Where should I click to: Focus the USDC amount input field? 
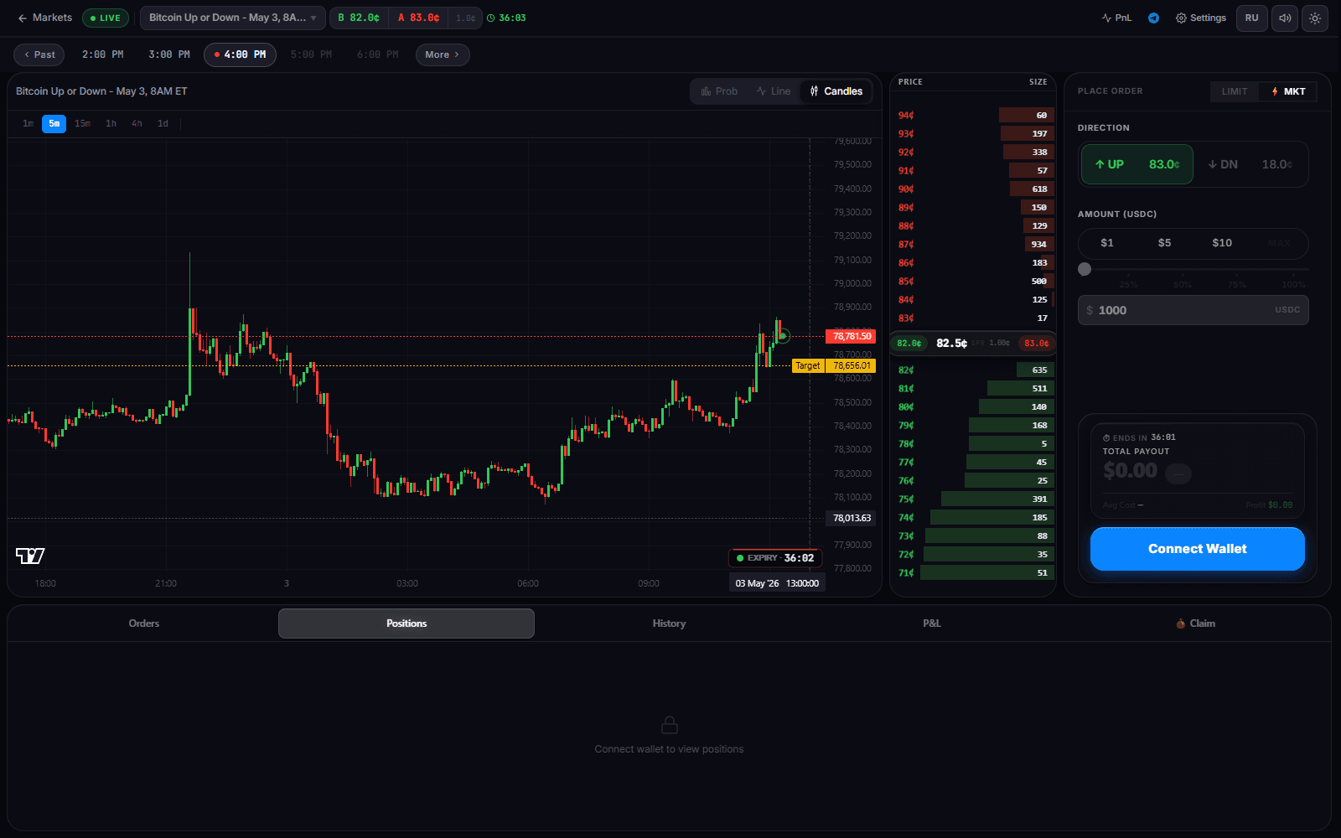click(1193, 310)
